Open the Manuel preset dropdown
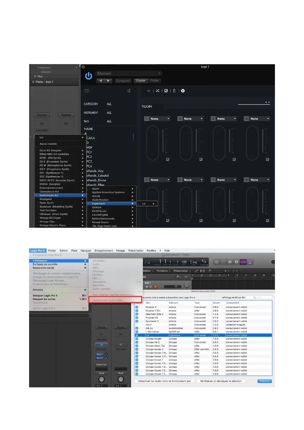304x430 pixels. [x=129, y=73]
